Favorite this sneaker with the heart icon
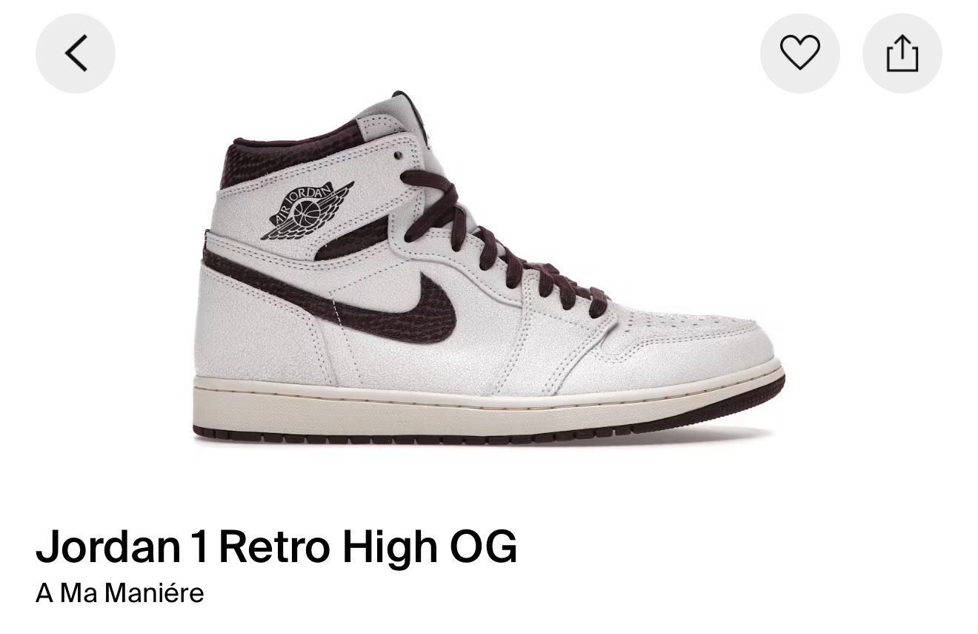The image size is (978, 634). (800, 53)
